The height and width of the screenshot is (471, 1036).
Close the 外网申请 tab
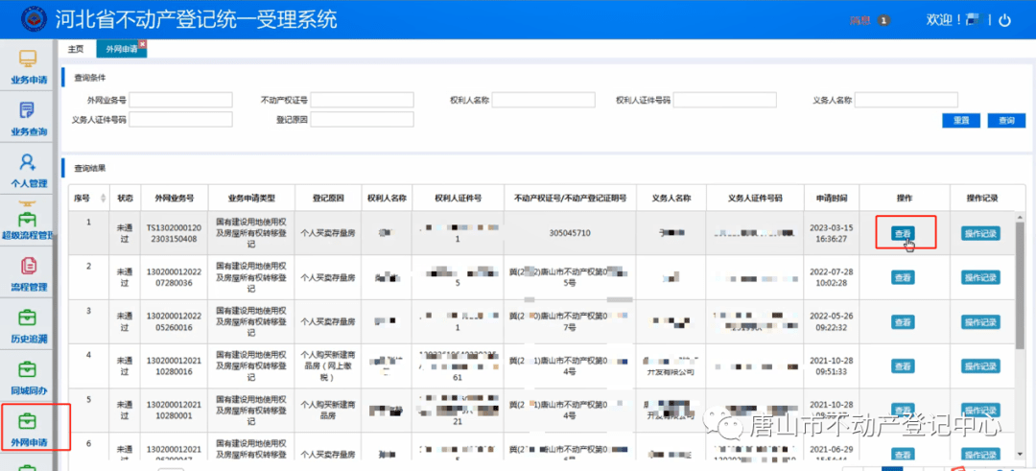pos(143,44)
